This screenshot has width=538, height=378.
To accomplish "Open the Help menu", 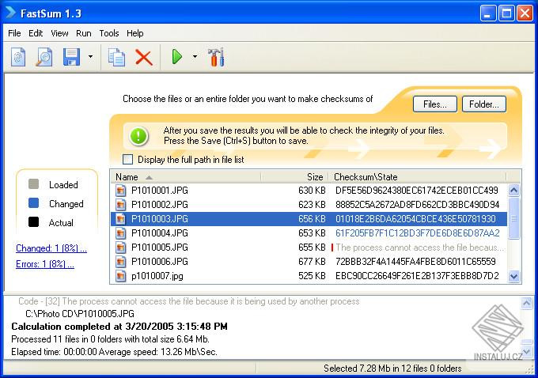I will pyautogui.click(x=135, y=33).
